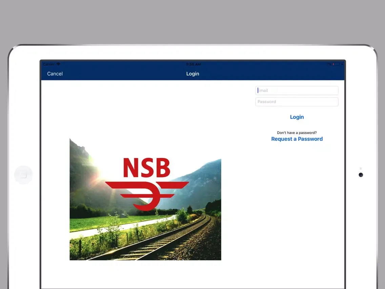This screenshot has height=289, width=385.
Task: Click the Carrier status text
Action: [48, 64]
